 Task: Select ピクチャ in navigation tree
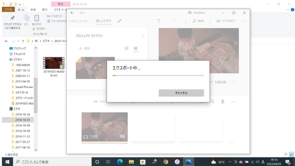point(16,59)
